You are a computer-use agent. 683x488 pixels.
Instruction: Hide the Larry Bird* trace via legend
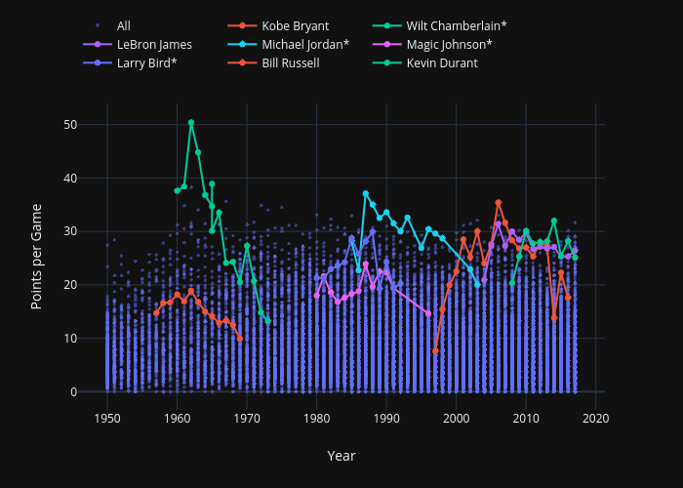click(146, 62)
